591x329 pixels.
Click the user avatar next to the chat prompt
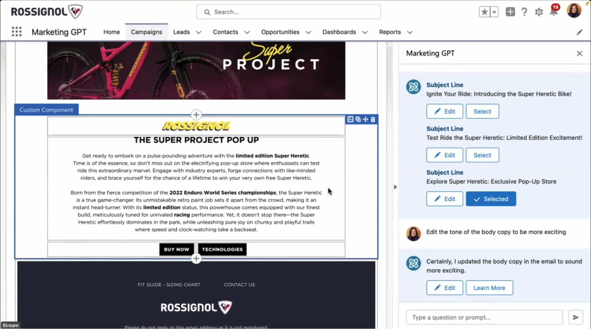413,234
